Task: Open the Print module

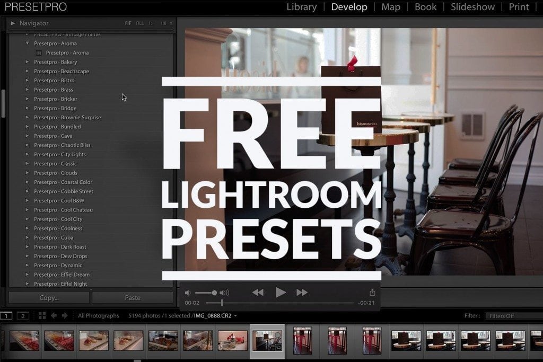Action: [x=519, y=7]
